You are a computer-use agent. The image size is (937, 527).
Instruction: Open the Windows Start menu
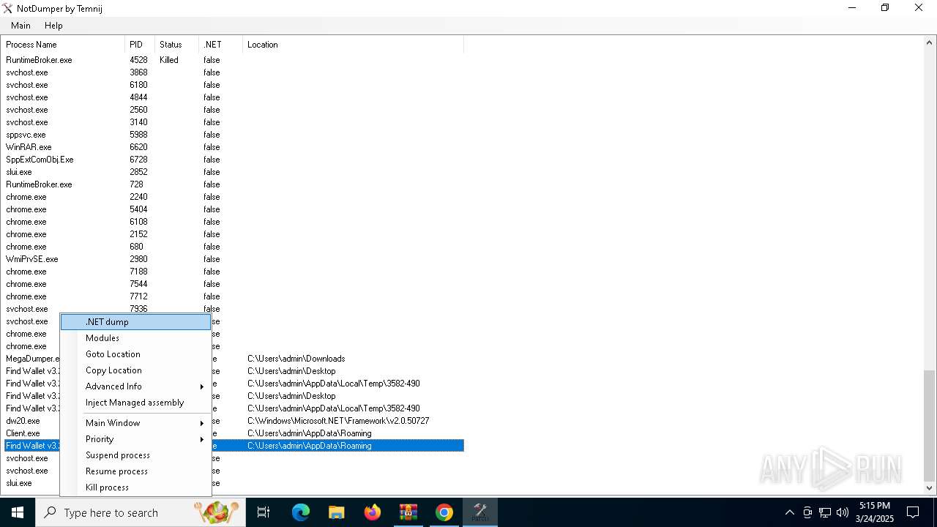tap(17, 512)
